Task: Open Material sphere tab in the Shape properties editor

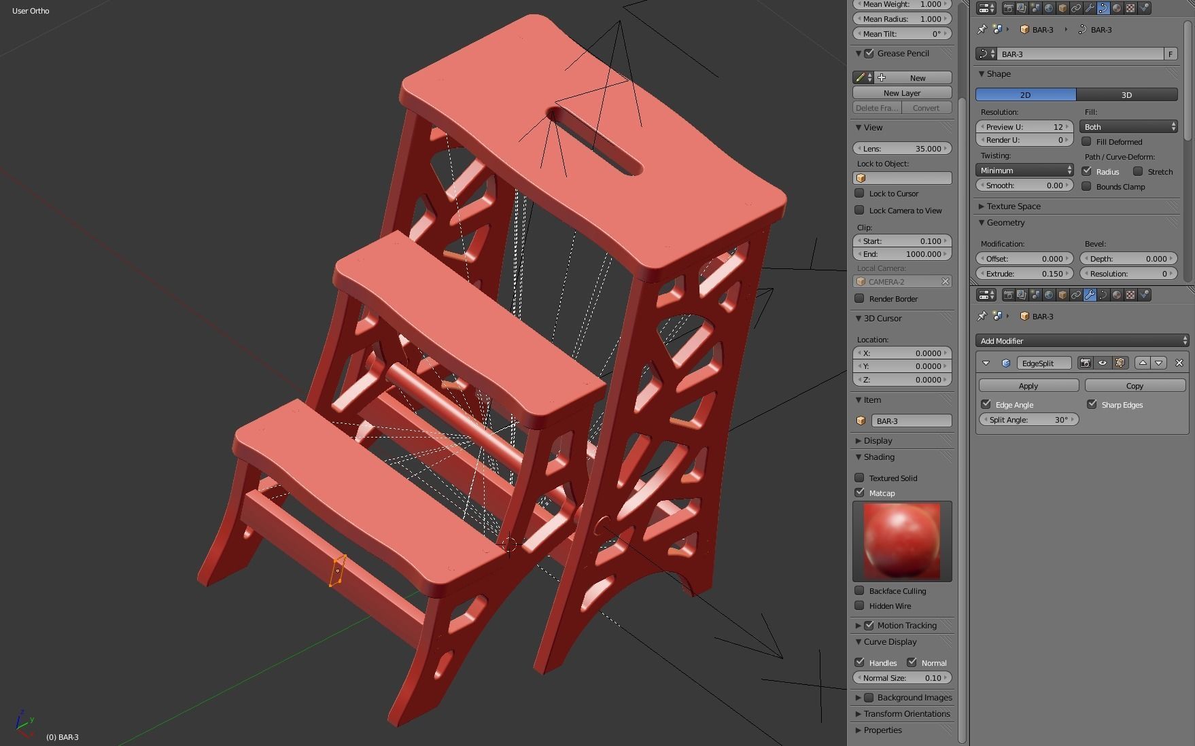Action: pos(1117,8)
